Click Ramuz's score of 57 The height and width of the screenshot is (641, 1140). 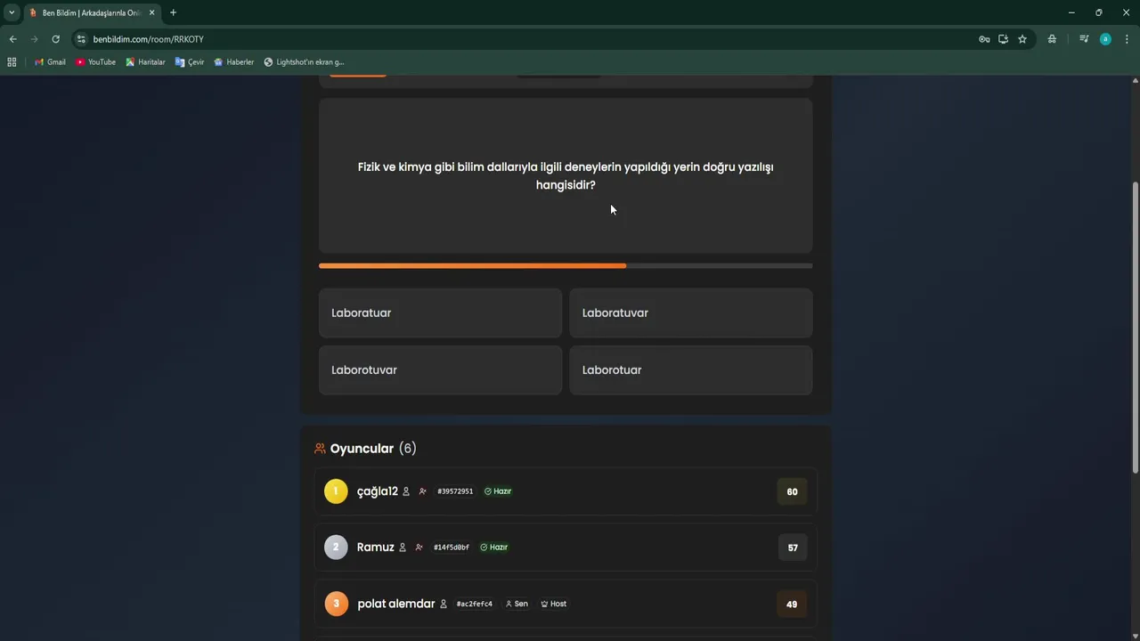coord(792,548)
